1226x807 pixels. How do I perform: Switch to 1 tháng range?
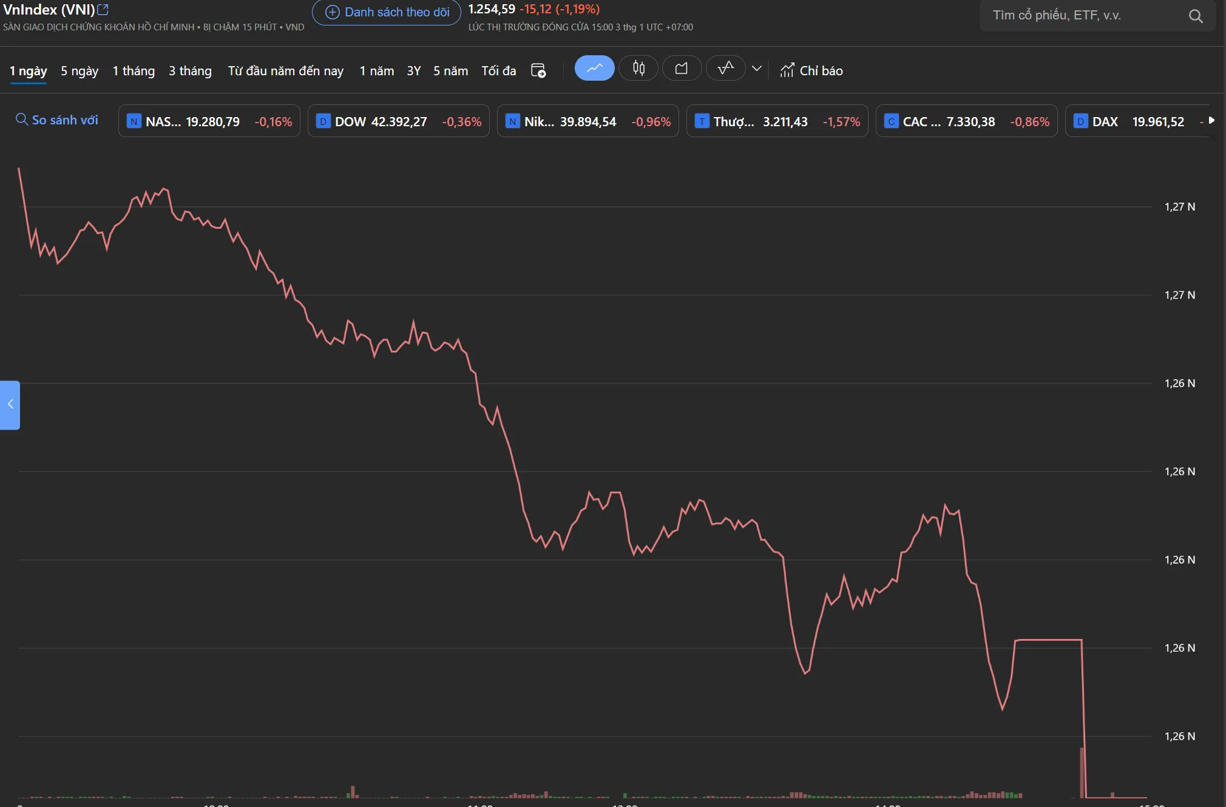pos(134,71)
